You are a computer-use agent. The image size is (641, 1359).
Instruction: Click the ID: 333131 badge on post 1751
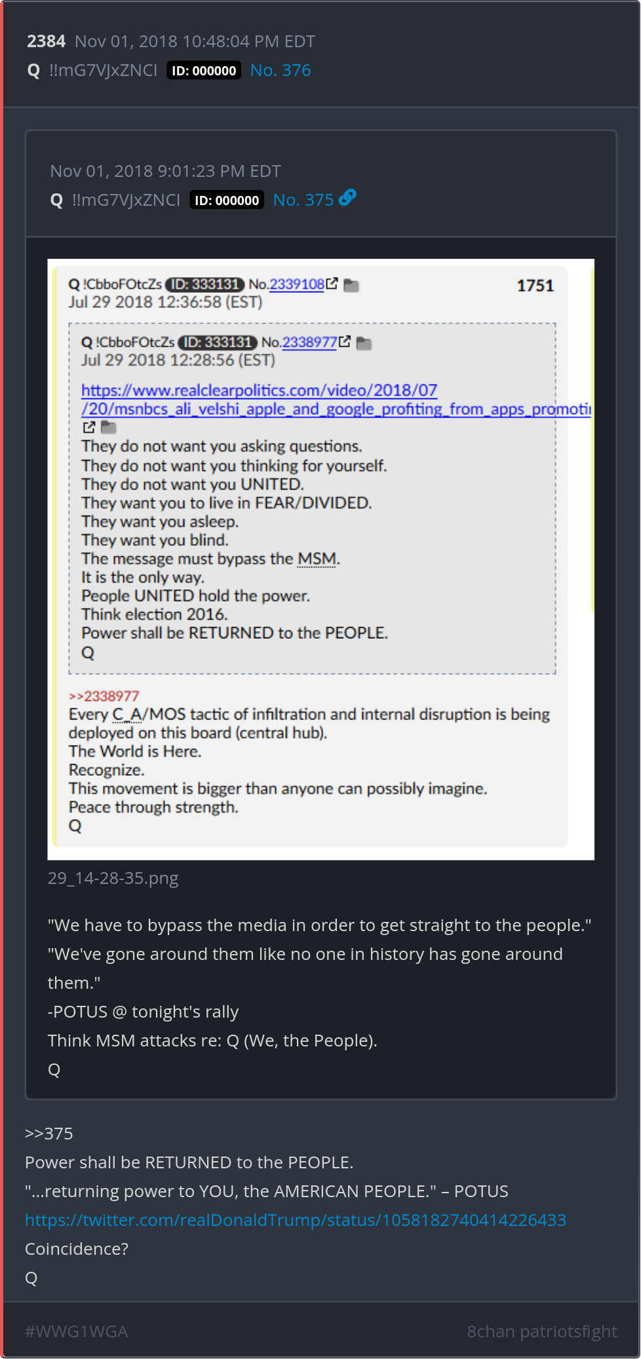pyautogui.click(x=204, y=284)
